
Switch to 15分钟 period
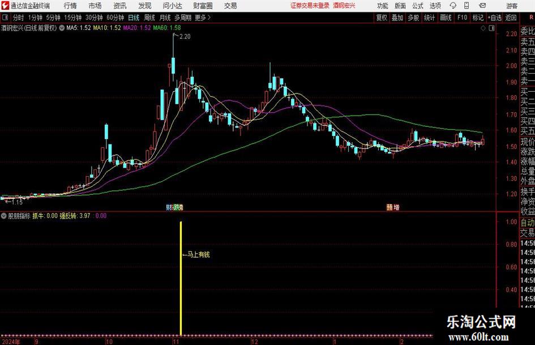pos(73,18)
